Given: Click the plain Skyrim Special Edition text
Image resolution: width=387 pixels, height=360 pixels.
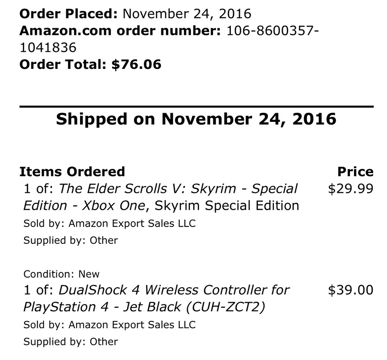Looking at the screenshot, I should (226, 205).
